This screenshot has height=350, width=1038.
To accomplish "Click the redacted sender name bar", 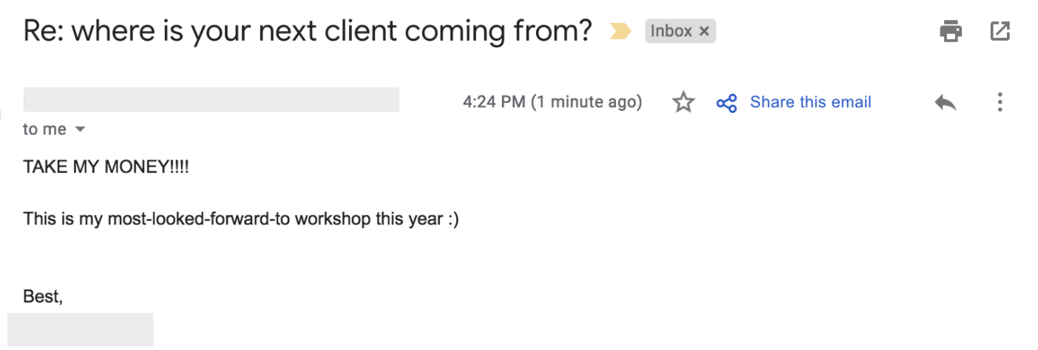I will coord(211,100).
